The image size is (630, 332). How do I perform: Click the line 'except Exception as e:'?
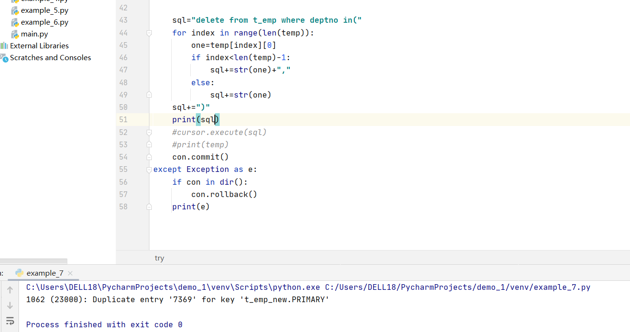[x=205, y=170]
